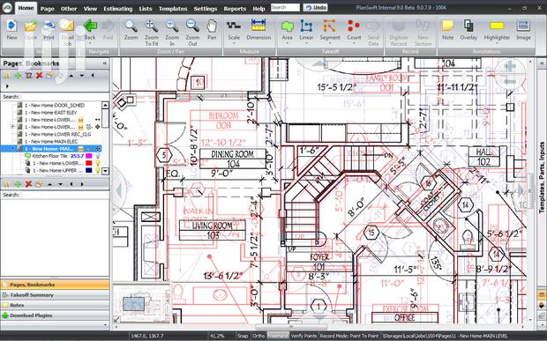
Task: Open the Home ribbon tab
Action: click(26, 8)
